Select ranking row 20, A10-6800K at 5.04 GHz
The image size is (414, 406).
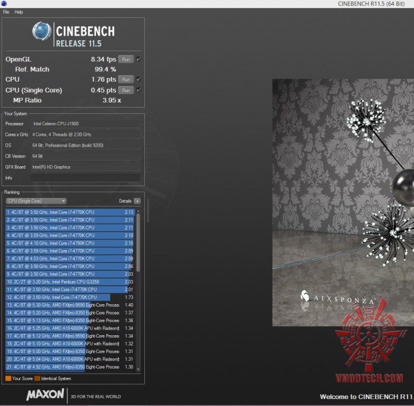(x=70, y=359)
